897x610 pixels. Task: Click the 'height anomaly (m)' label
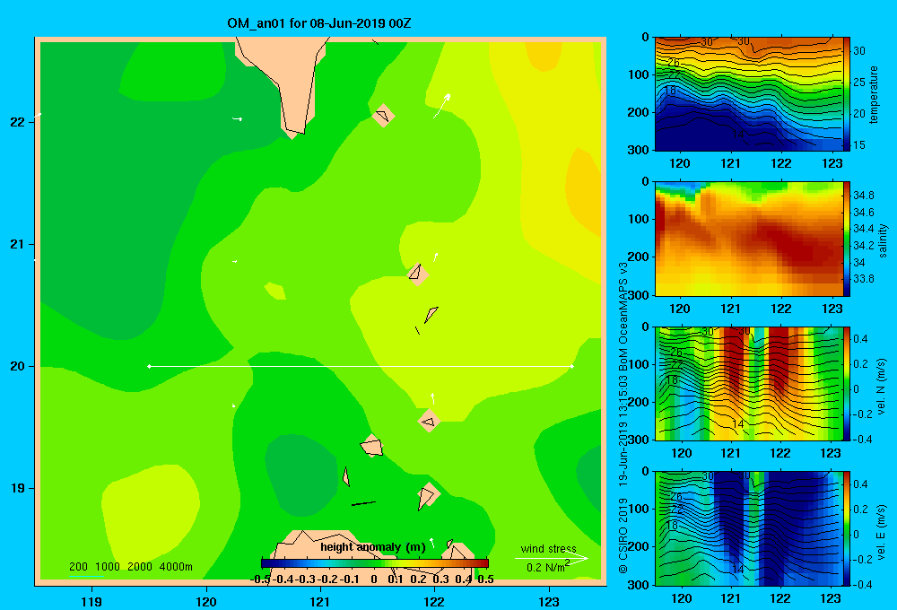click(x=373, y=547)
